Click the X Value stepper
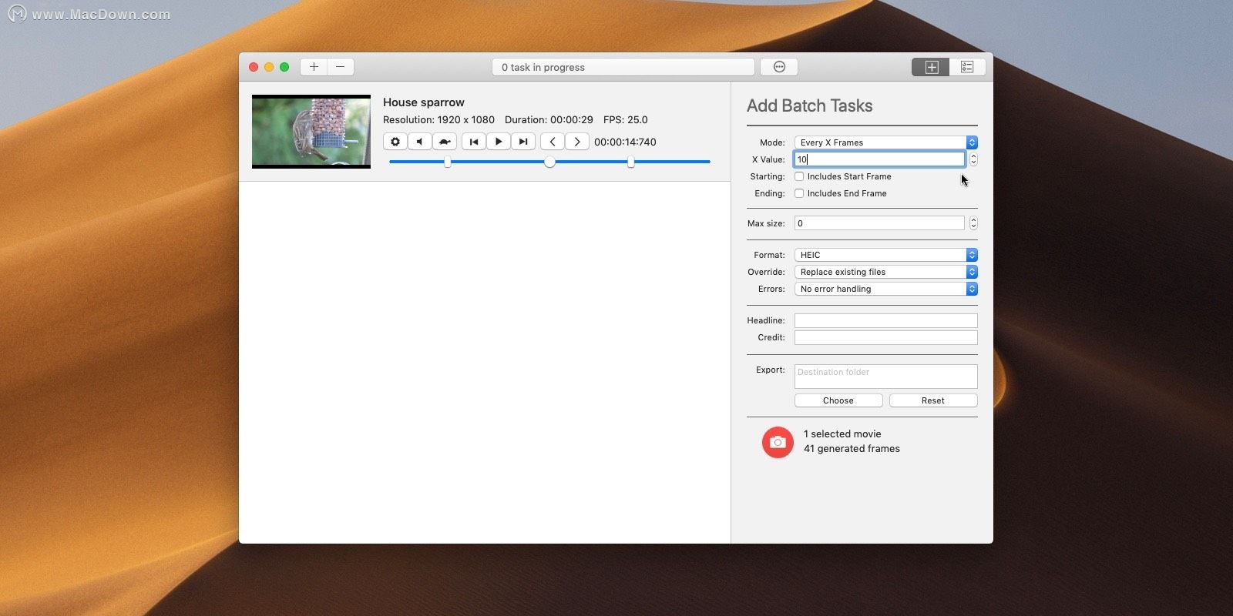1233x616 pixels. click(973, 159)
